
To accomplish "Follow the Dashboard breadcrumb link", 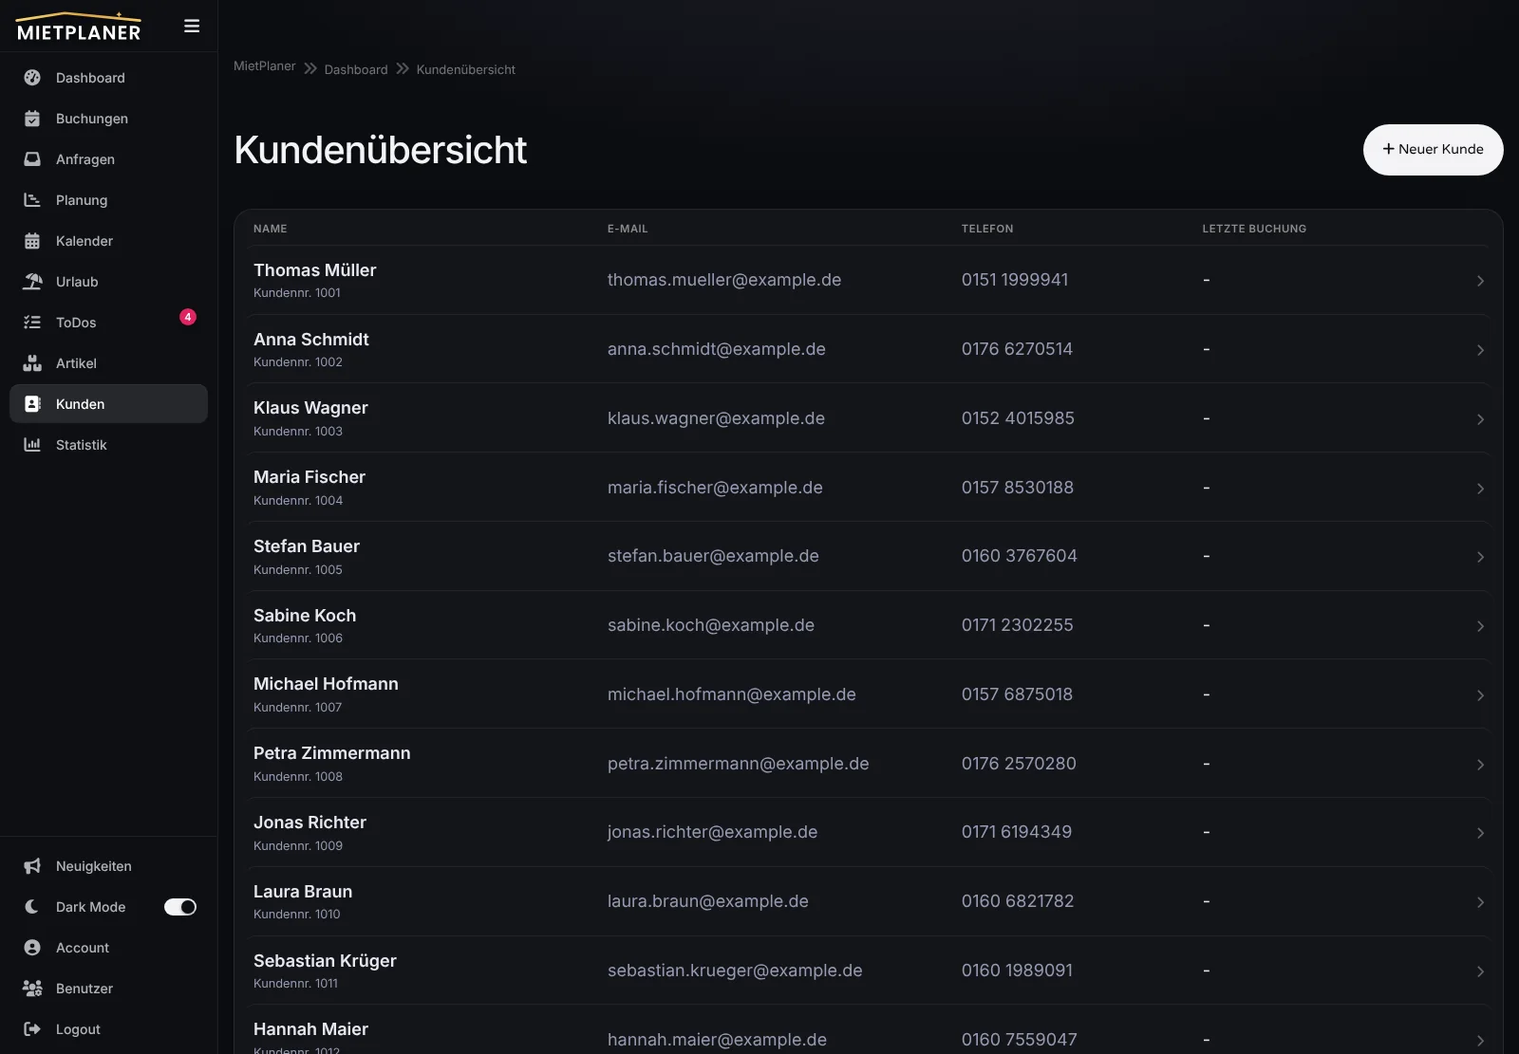I will point(356,69).
